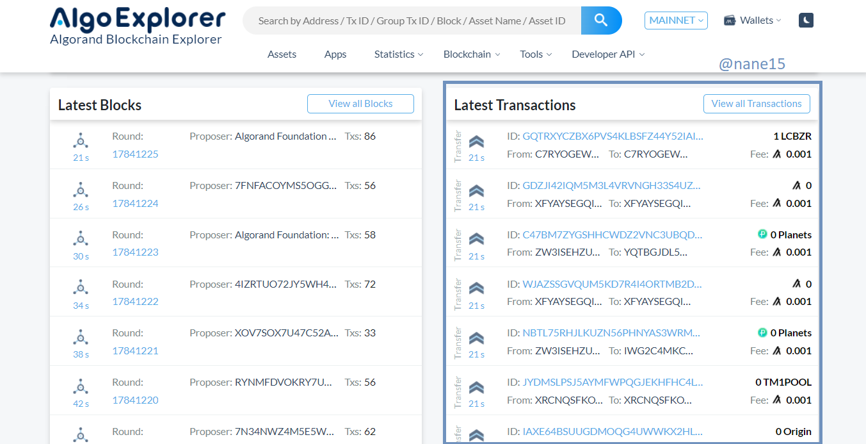The width and height of the screenshot is (866, 444).
Task: Click the 1 LCBZR amount
Action: 792,136
